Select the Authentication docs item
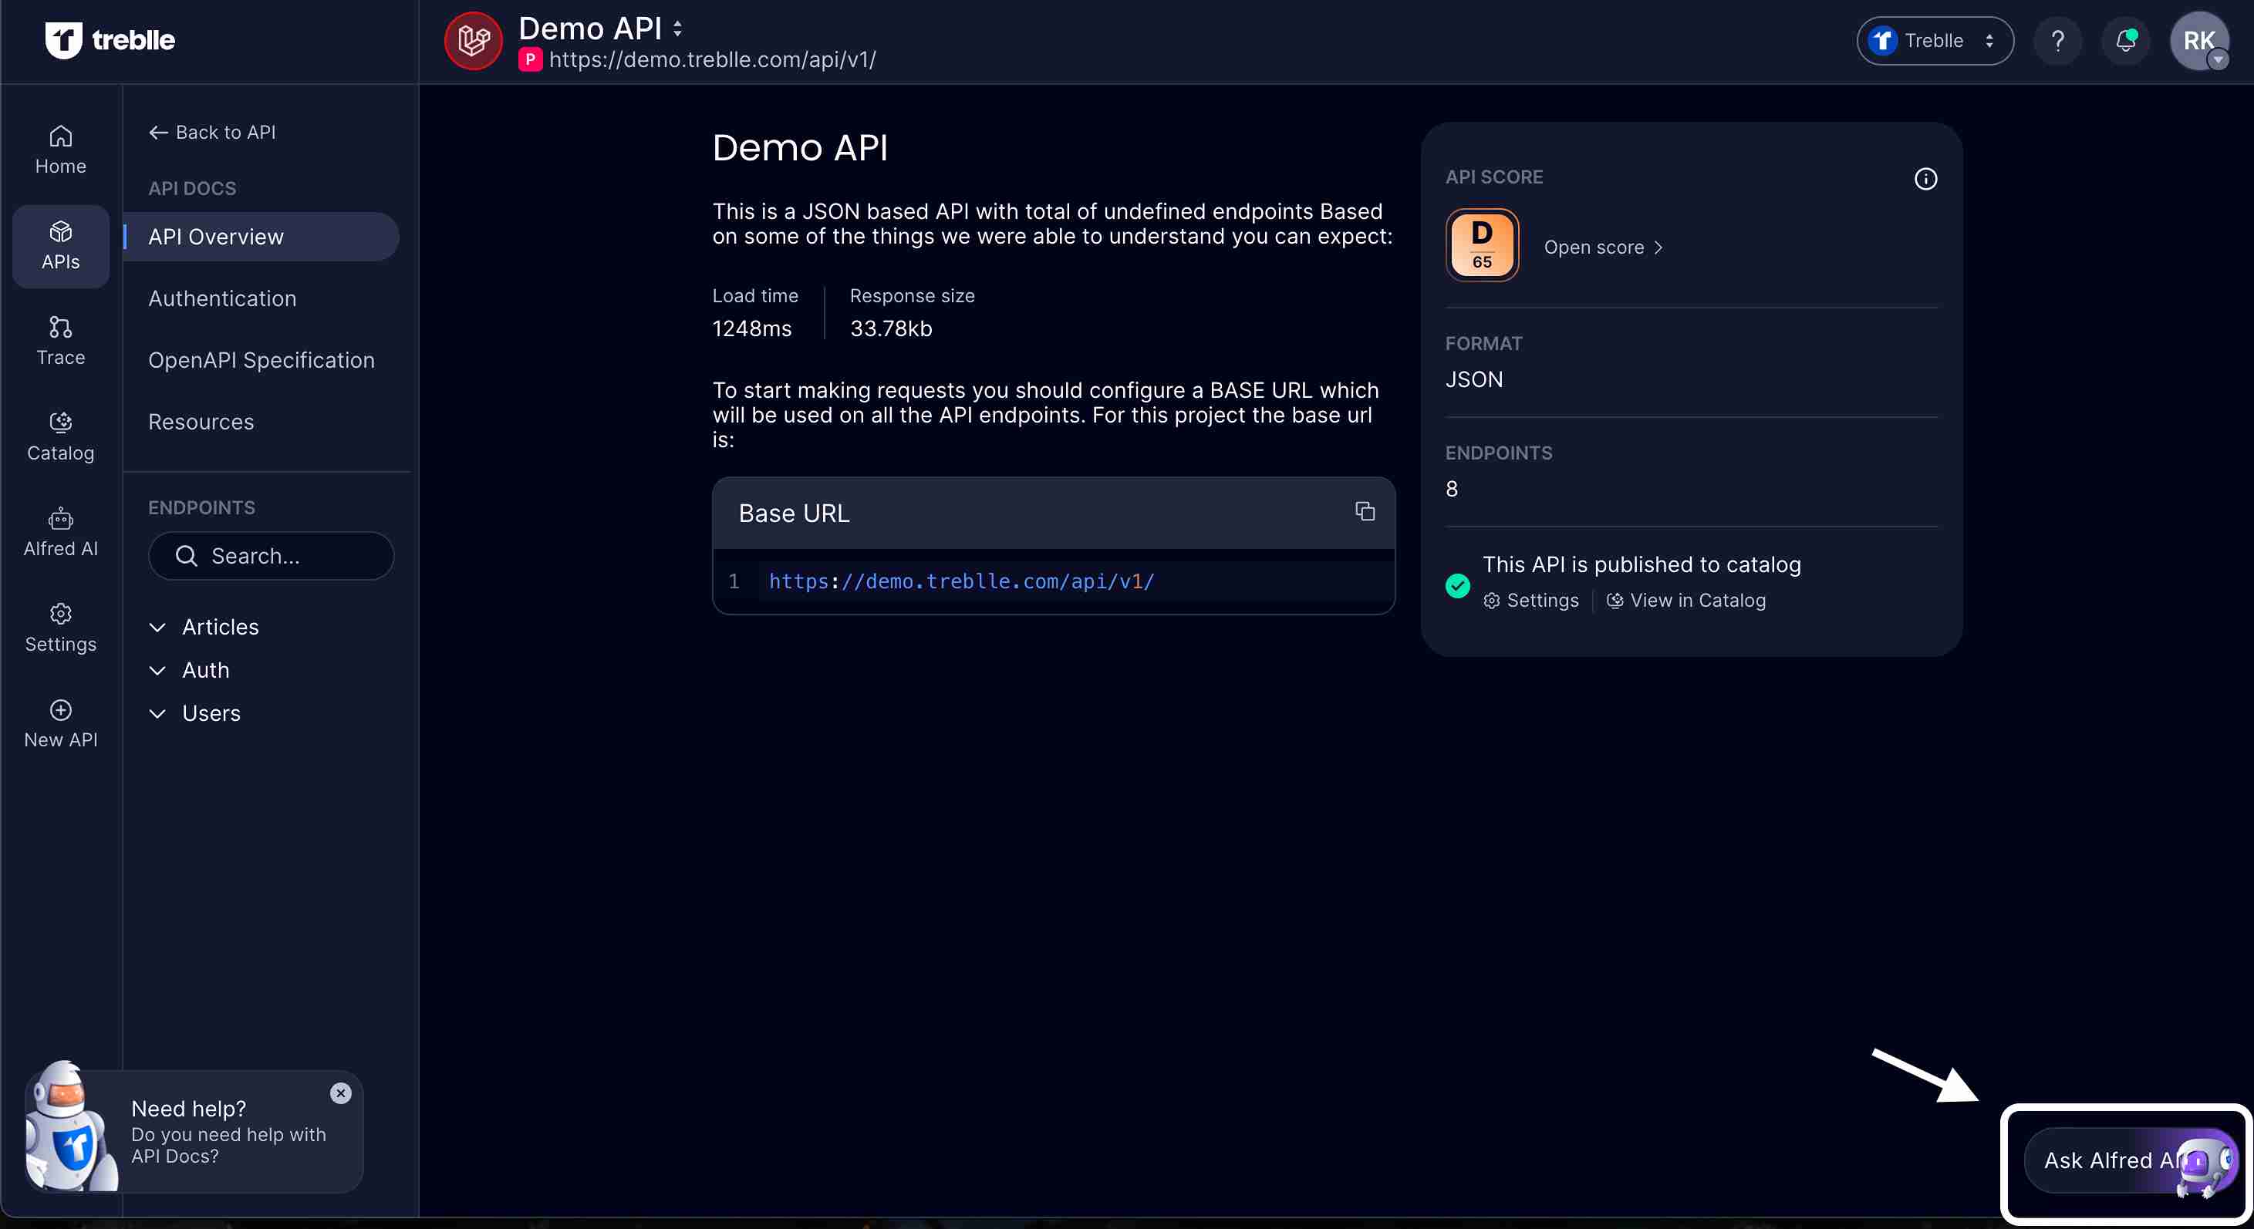This screenshot has height=1229, width=2254. [x=222, y=298]
